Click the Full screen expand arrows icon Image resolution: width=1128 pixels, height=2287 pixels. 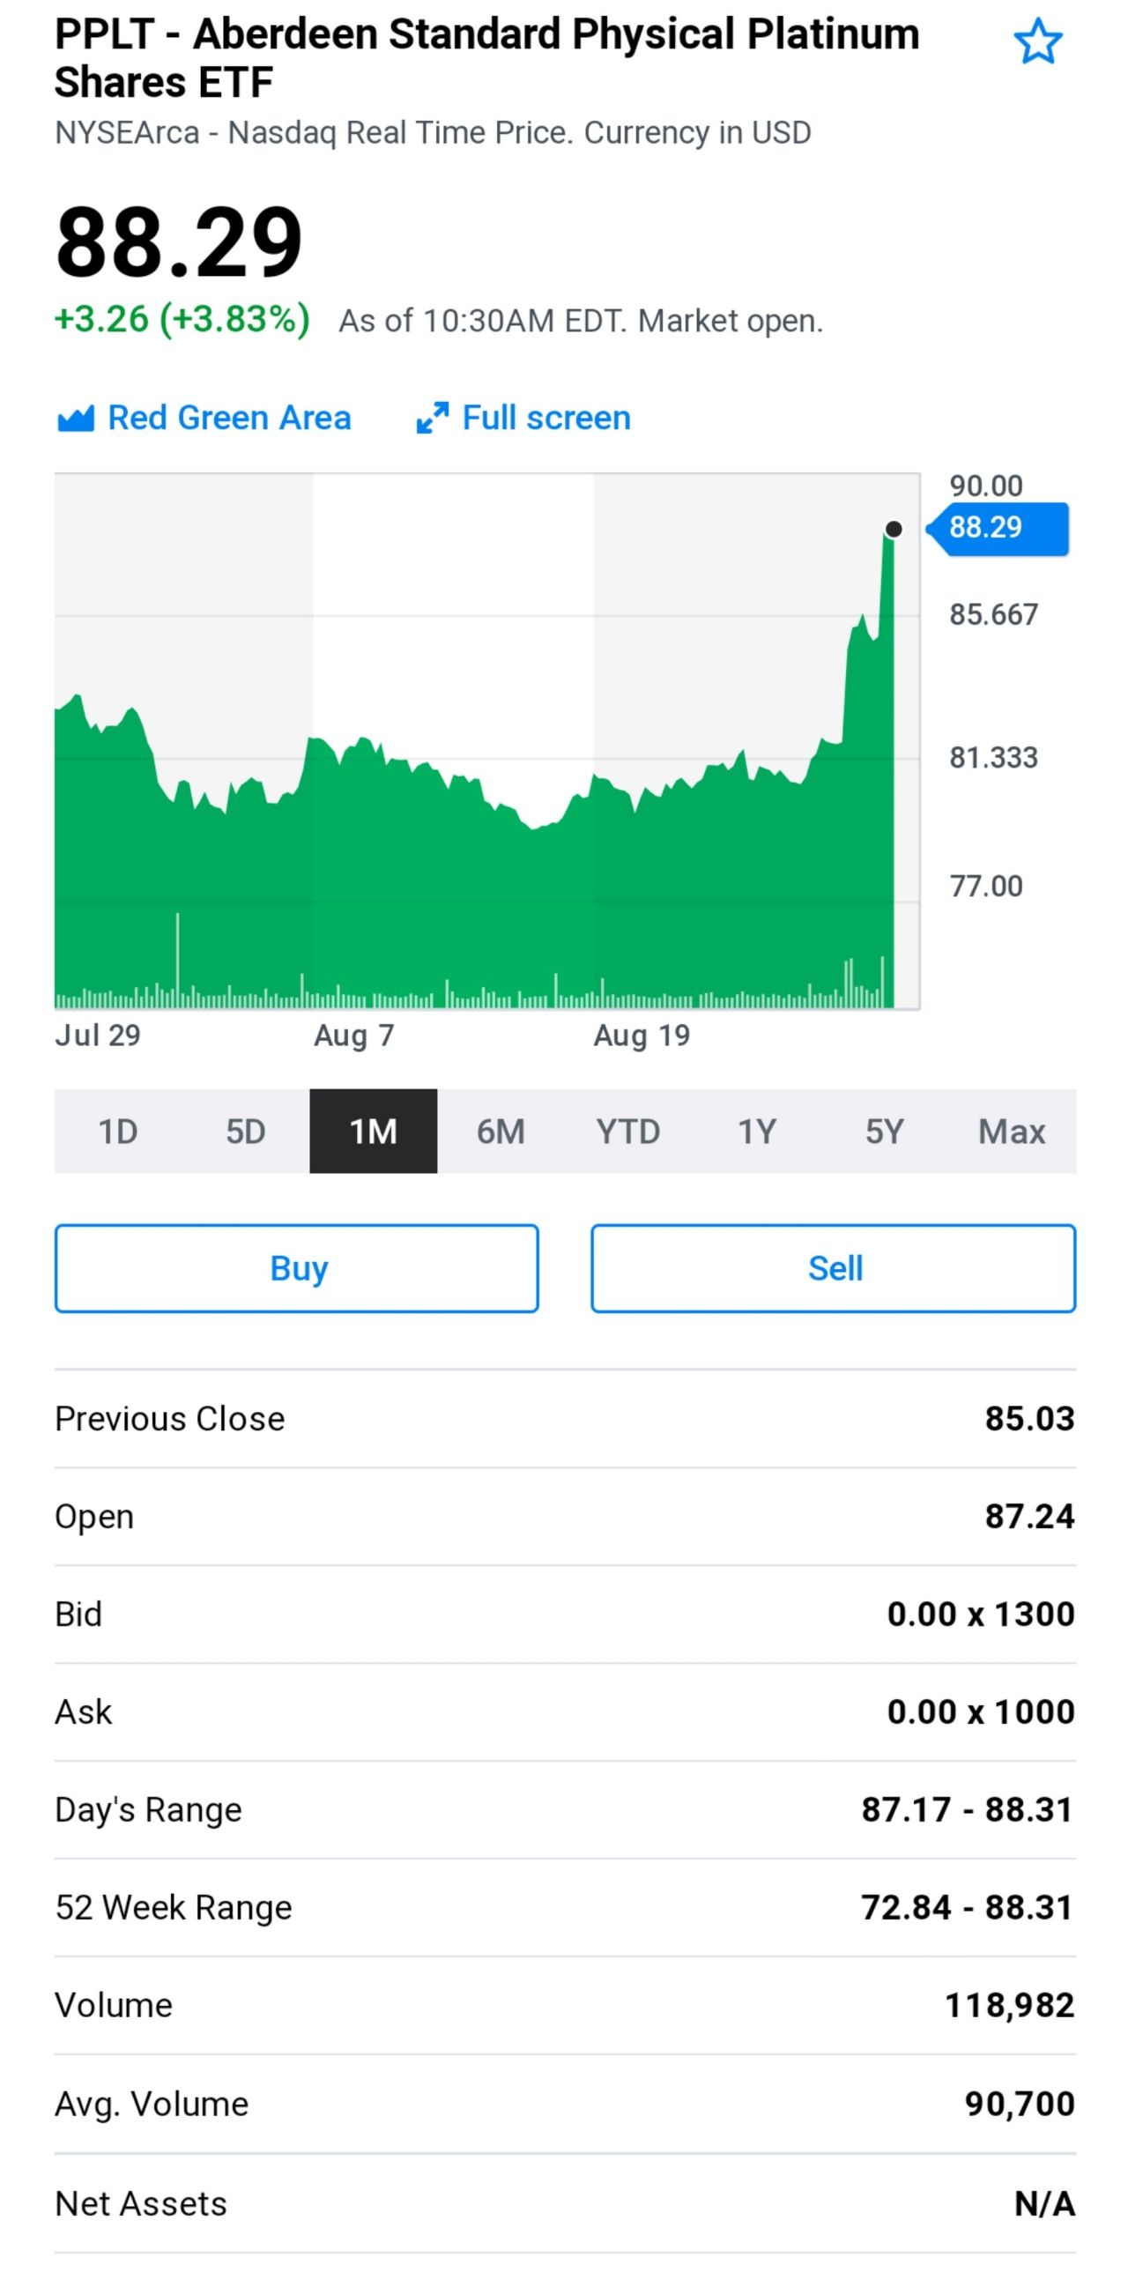(x=432, y=418)
